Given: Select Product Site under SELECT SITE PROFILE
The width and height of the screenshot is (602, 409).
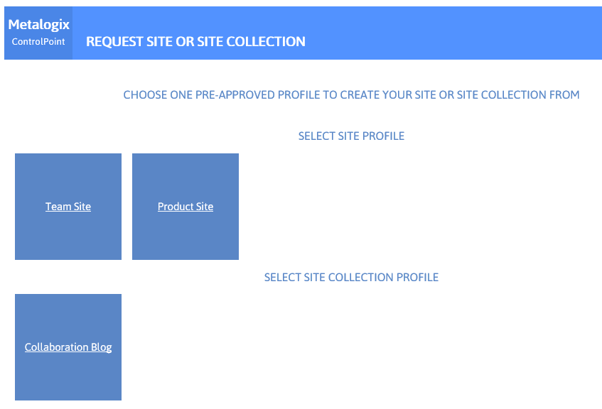Looking at the screenshot, I should coord(185,207).
